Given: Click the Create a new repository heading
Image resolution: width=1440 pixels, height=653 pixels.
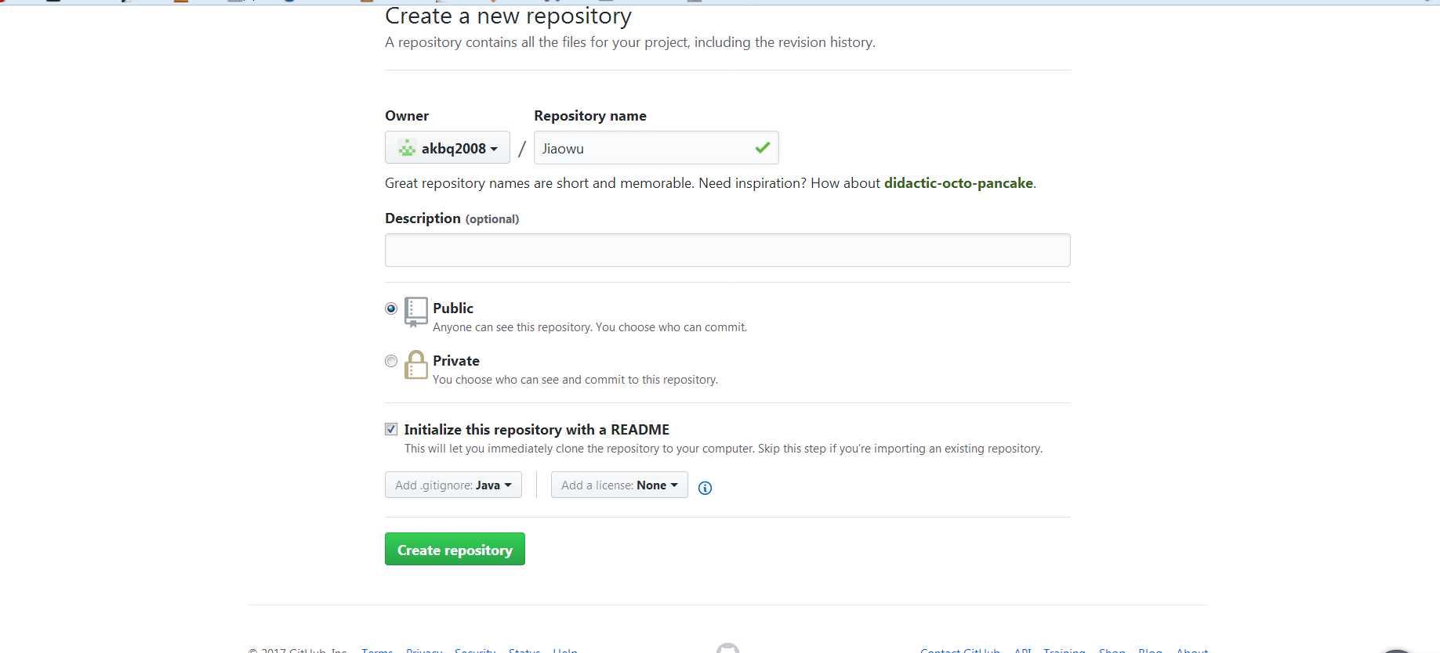Looking at the screenshot, I should [x=508, y=16].
